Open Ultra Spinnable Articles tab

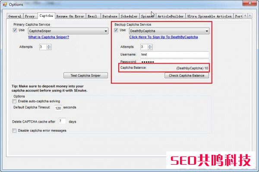coord(209,16)
